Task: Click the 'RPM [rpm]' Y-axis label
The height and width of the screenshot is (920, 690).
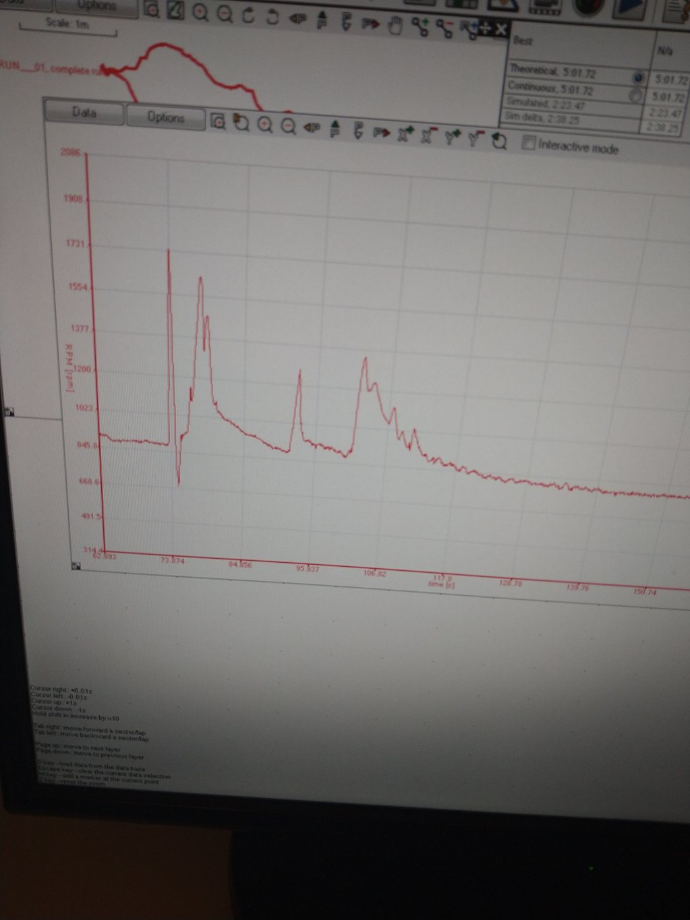Action: (x=69, y=368)
